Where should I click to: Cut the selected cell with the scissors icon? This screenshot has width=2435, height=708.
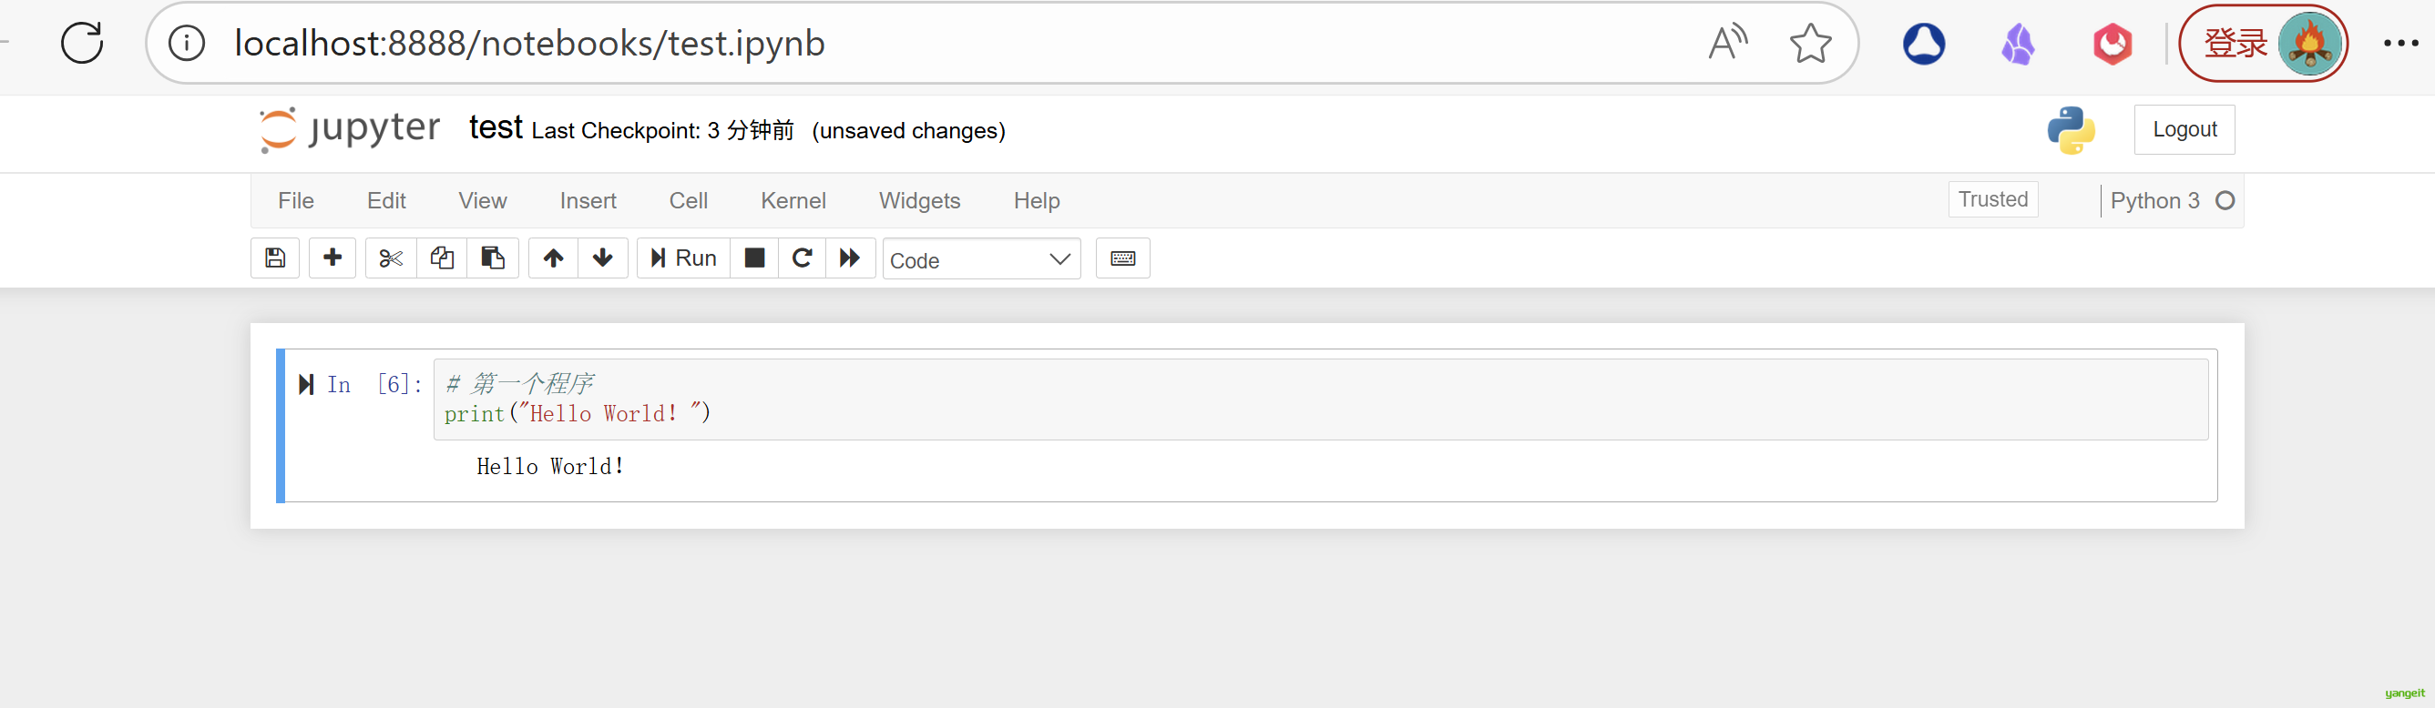391,258
